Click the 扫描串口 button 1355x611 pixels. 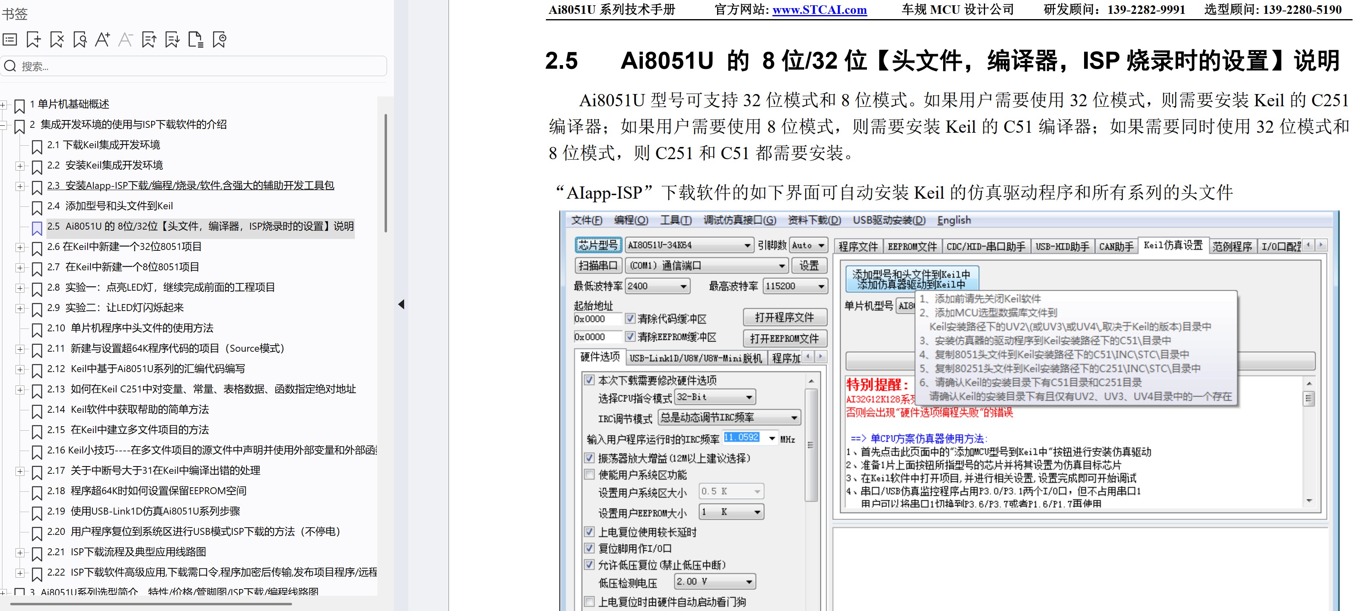tap(598, 265)
